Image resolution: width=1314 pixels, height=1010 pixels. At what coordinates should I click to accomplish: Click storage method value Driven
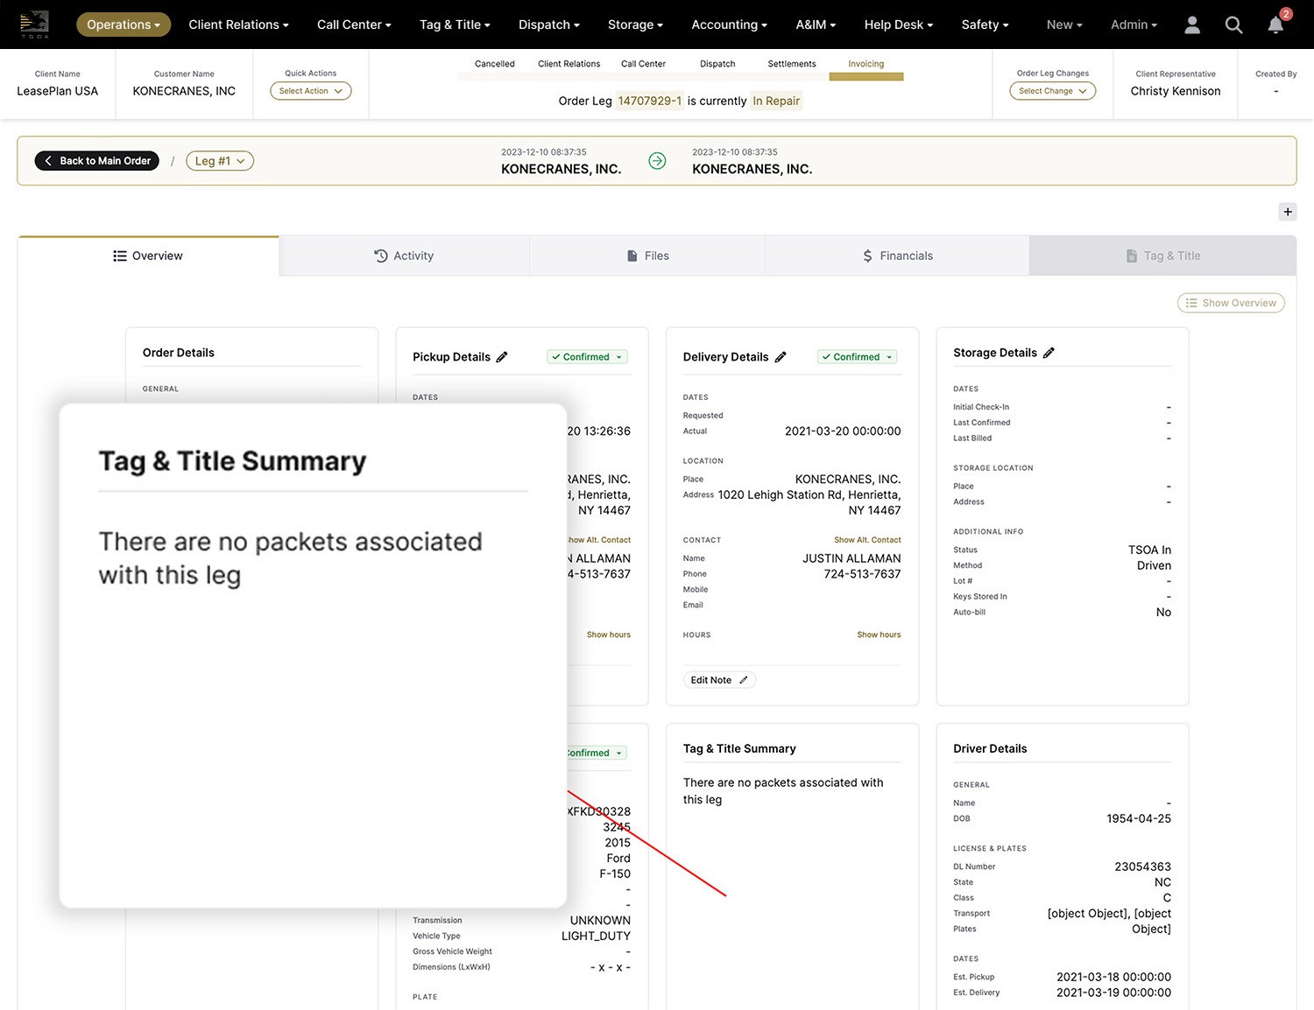1154,565
